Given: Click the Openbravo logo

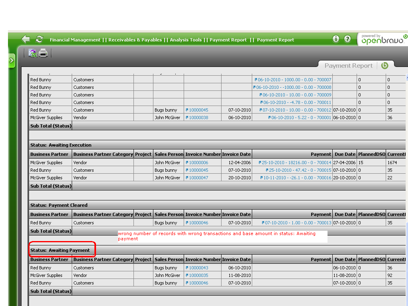Looking at the screenshot, I should [382, 39].
